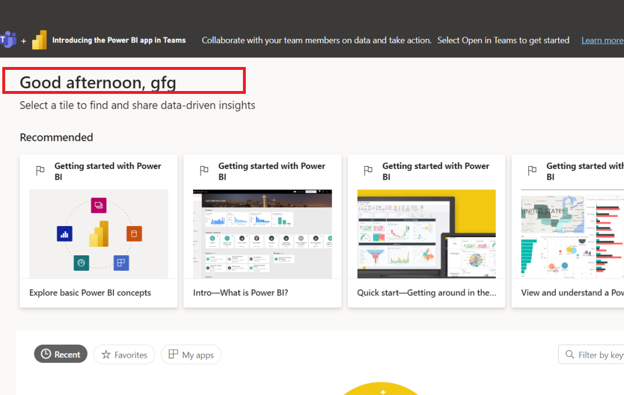The image size is (624, 395).
Task: Open the Learn more link
Action: 602,40
